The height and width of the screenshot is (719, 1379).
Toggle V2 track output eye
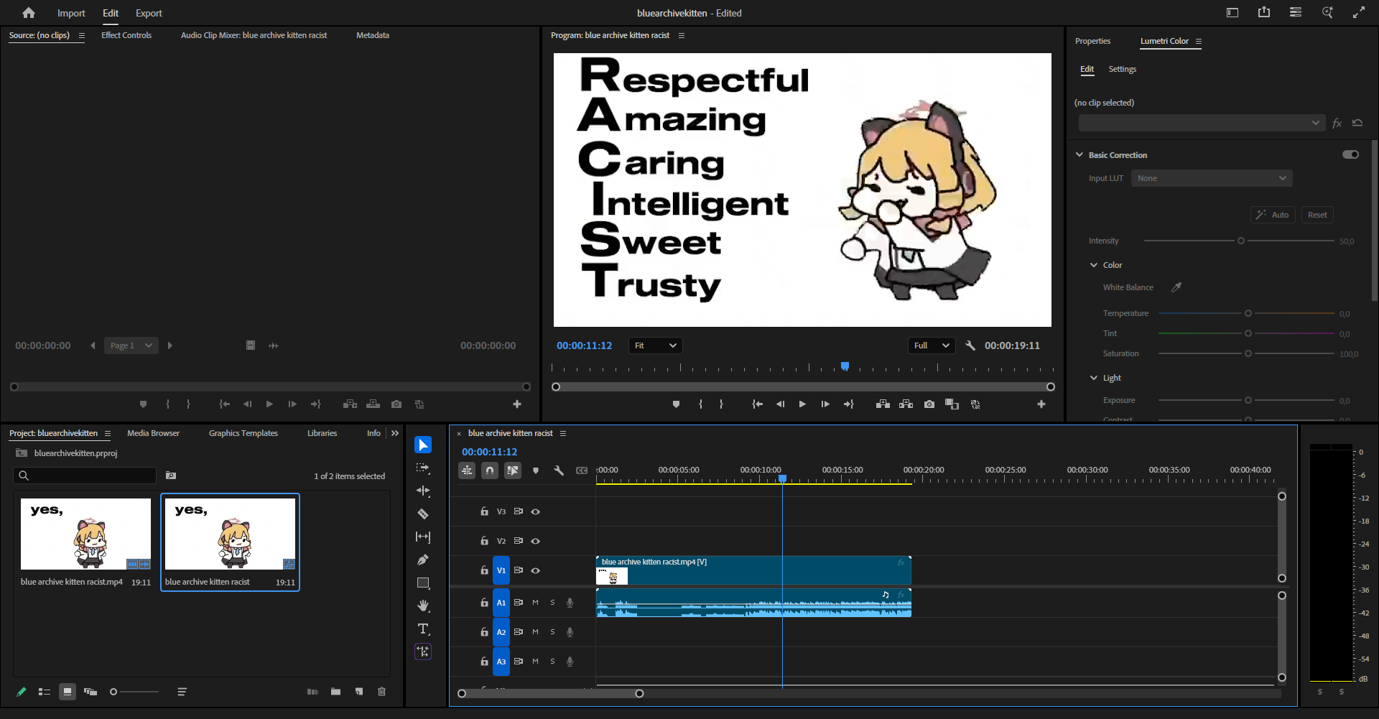coord(535,541)
